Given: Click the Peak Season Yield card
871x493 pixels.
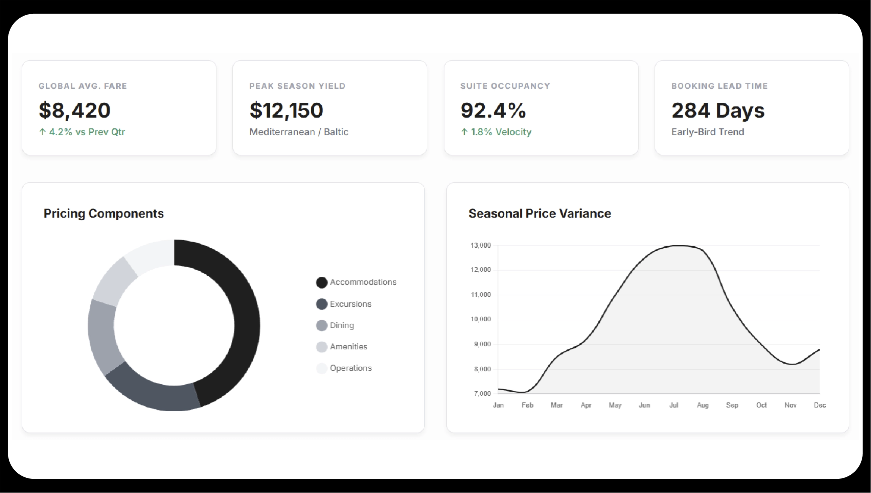Looking at the screenshot, I should tap(329, 108).
